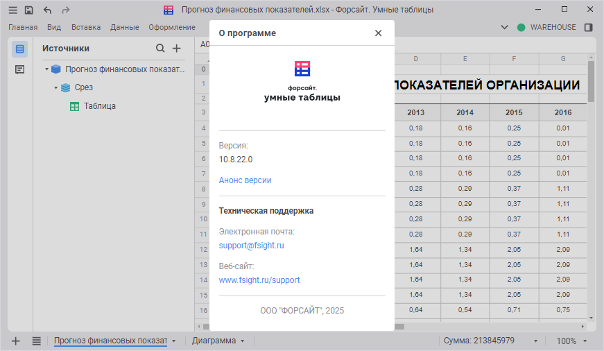Open the Sources side panel icon
Viewport: 604px width, 351px height.
[19, 49]
